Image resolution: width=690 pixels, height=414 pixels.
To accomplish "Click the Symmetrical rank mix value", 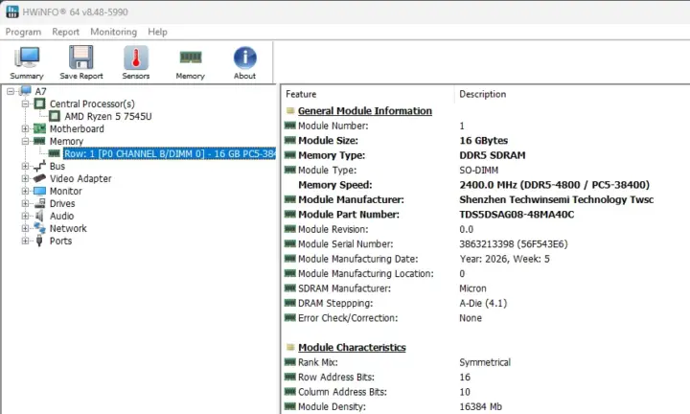I will pyautogui.click(x=485, y=362).
